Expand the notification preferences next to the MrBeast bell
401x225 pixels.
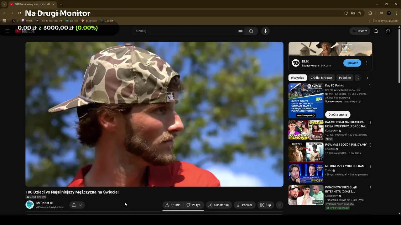80,205
